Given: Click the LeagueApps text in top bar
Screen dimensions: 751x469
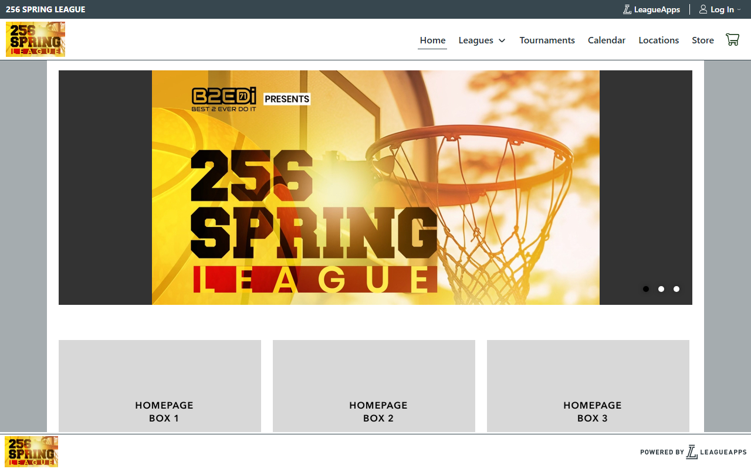Looking at the screenshot, I should pyautogui.click(x=657, y=9).
